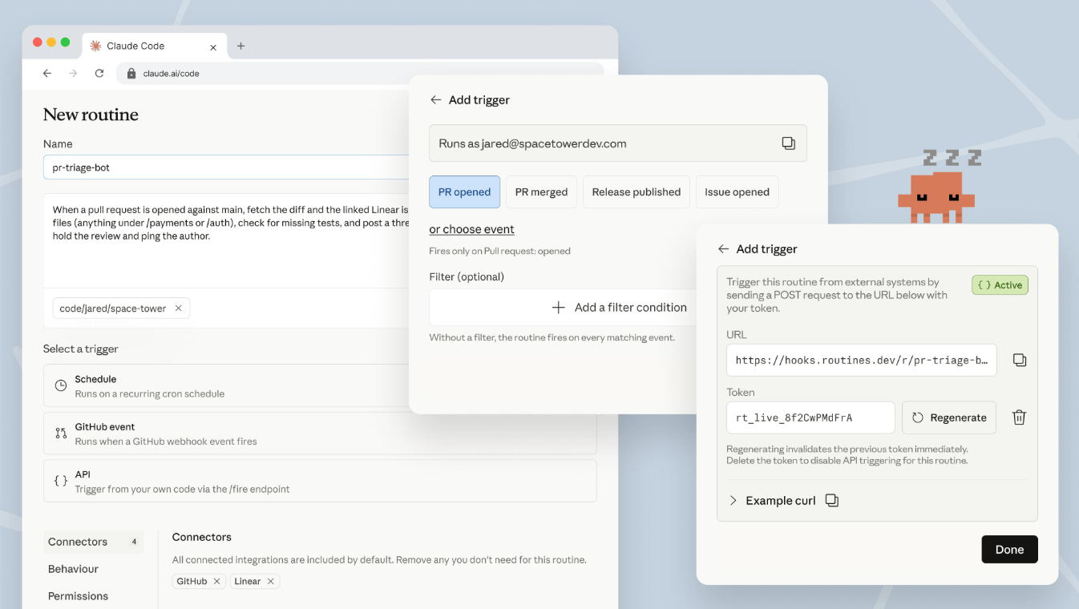The width and height of the screenshot is (1079, 609).
Task: Click the green Active status badge
Action: (1000, 285)
